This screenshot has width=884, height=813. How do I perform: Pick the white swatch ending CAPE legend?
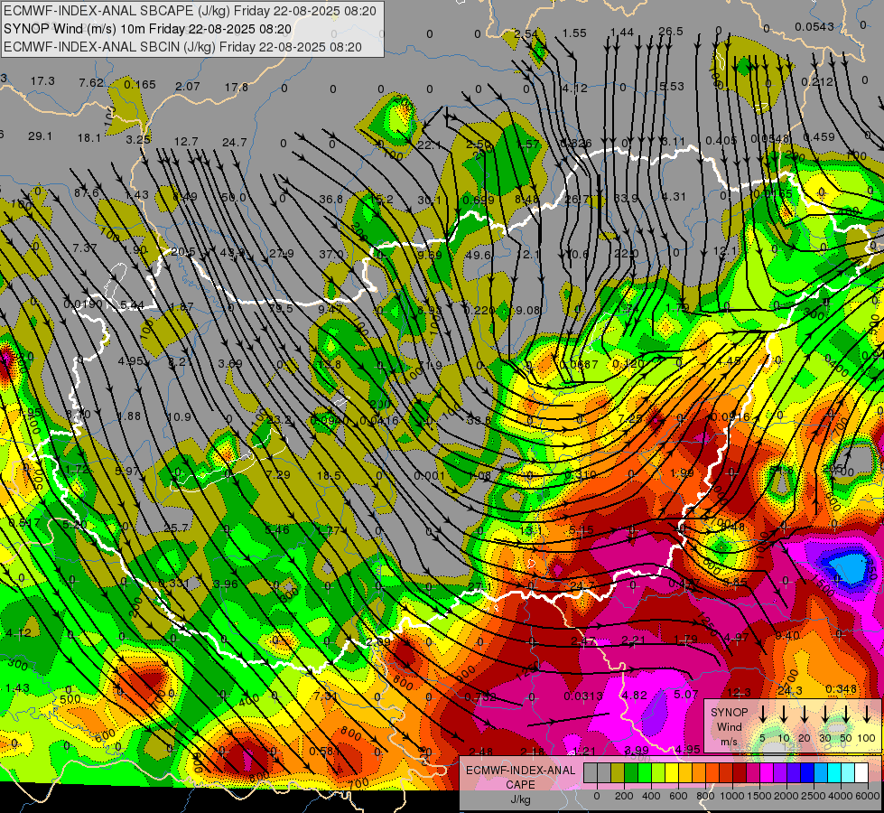point(861,773)
